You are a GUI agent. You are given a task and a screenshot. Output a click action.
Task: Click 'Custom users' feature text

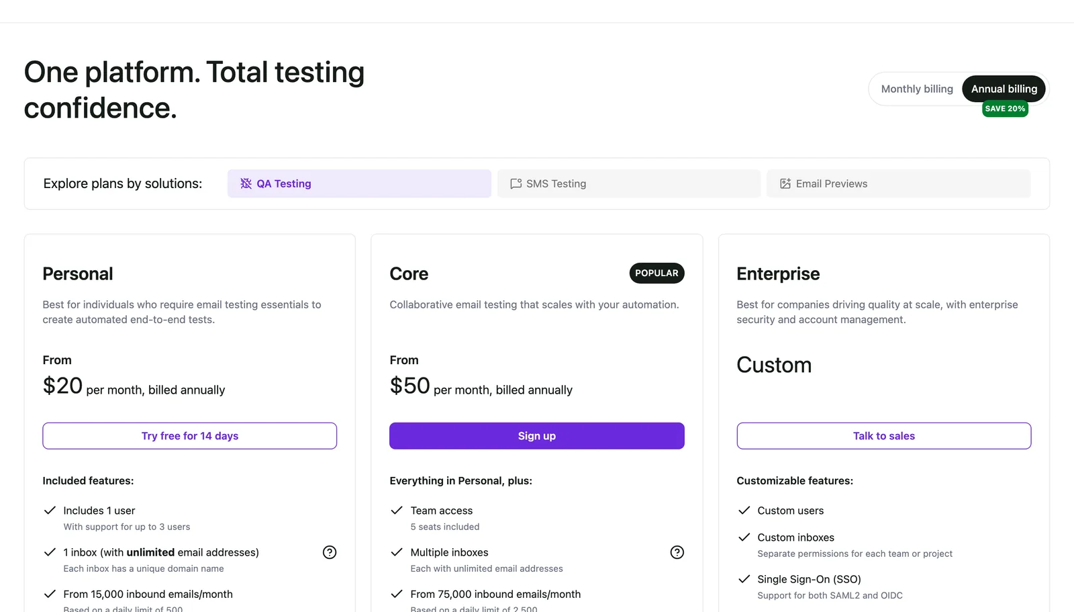click(790, 511)
